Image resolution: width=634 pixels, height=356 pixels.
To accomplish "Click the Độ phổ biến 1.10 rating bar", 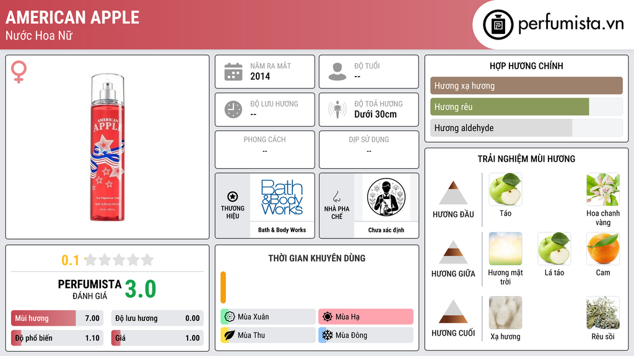I will 58,338.
